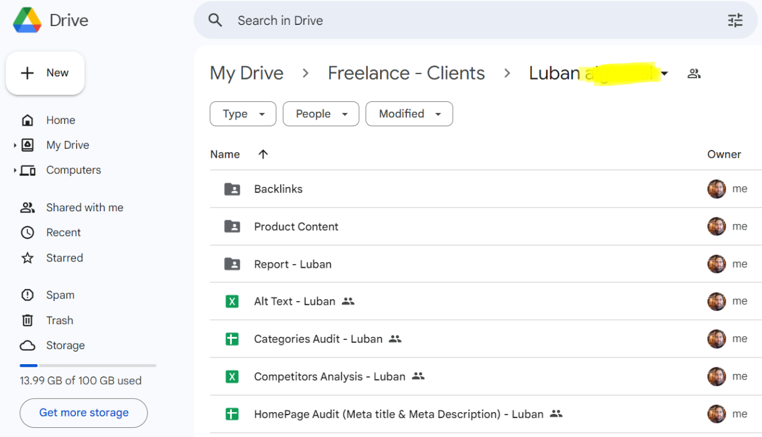Click the Report - Luban folder icon
The width and height of the screenshot is (762, 437).
click(x=232, y=264)
